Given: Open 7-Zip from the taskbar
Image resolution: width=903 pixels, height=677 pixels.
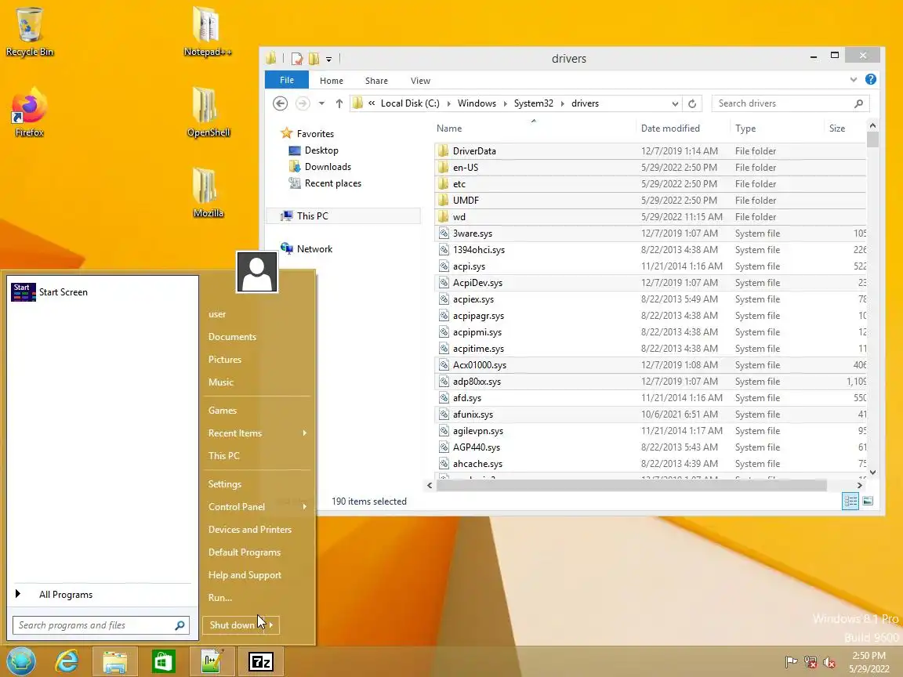Looking at the screenshot, I should [261, 662].
